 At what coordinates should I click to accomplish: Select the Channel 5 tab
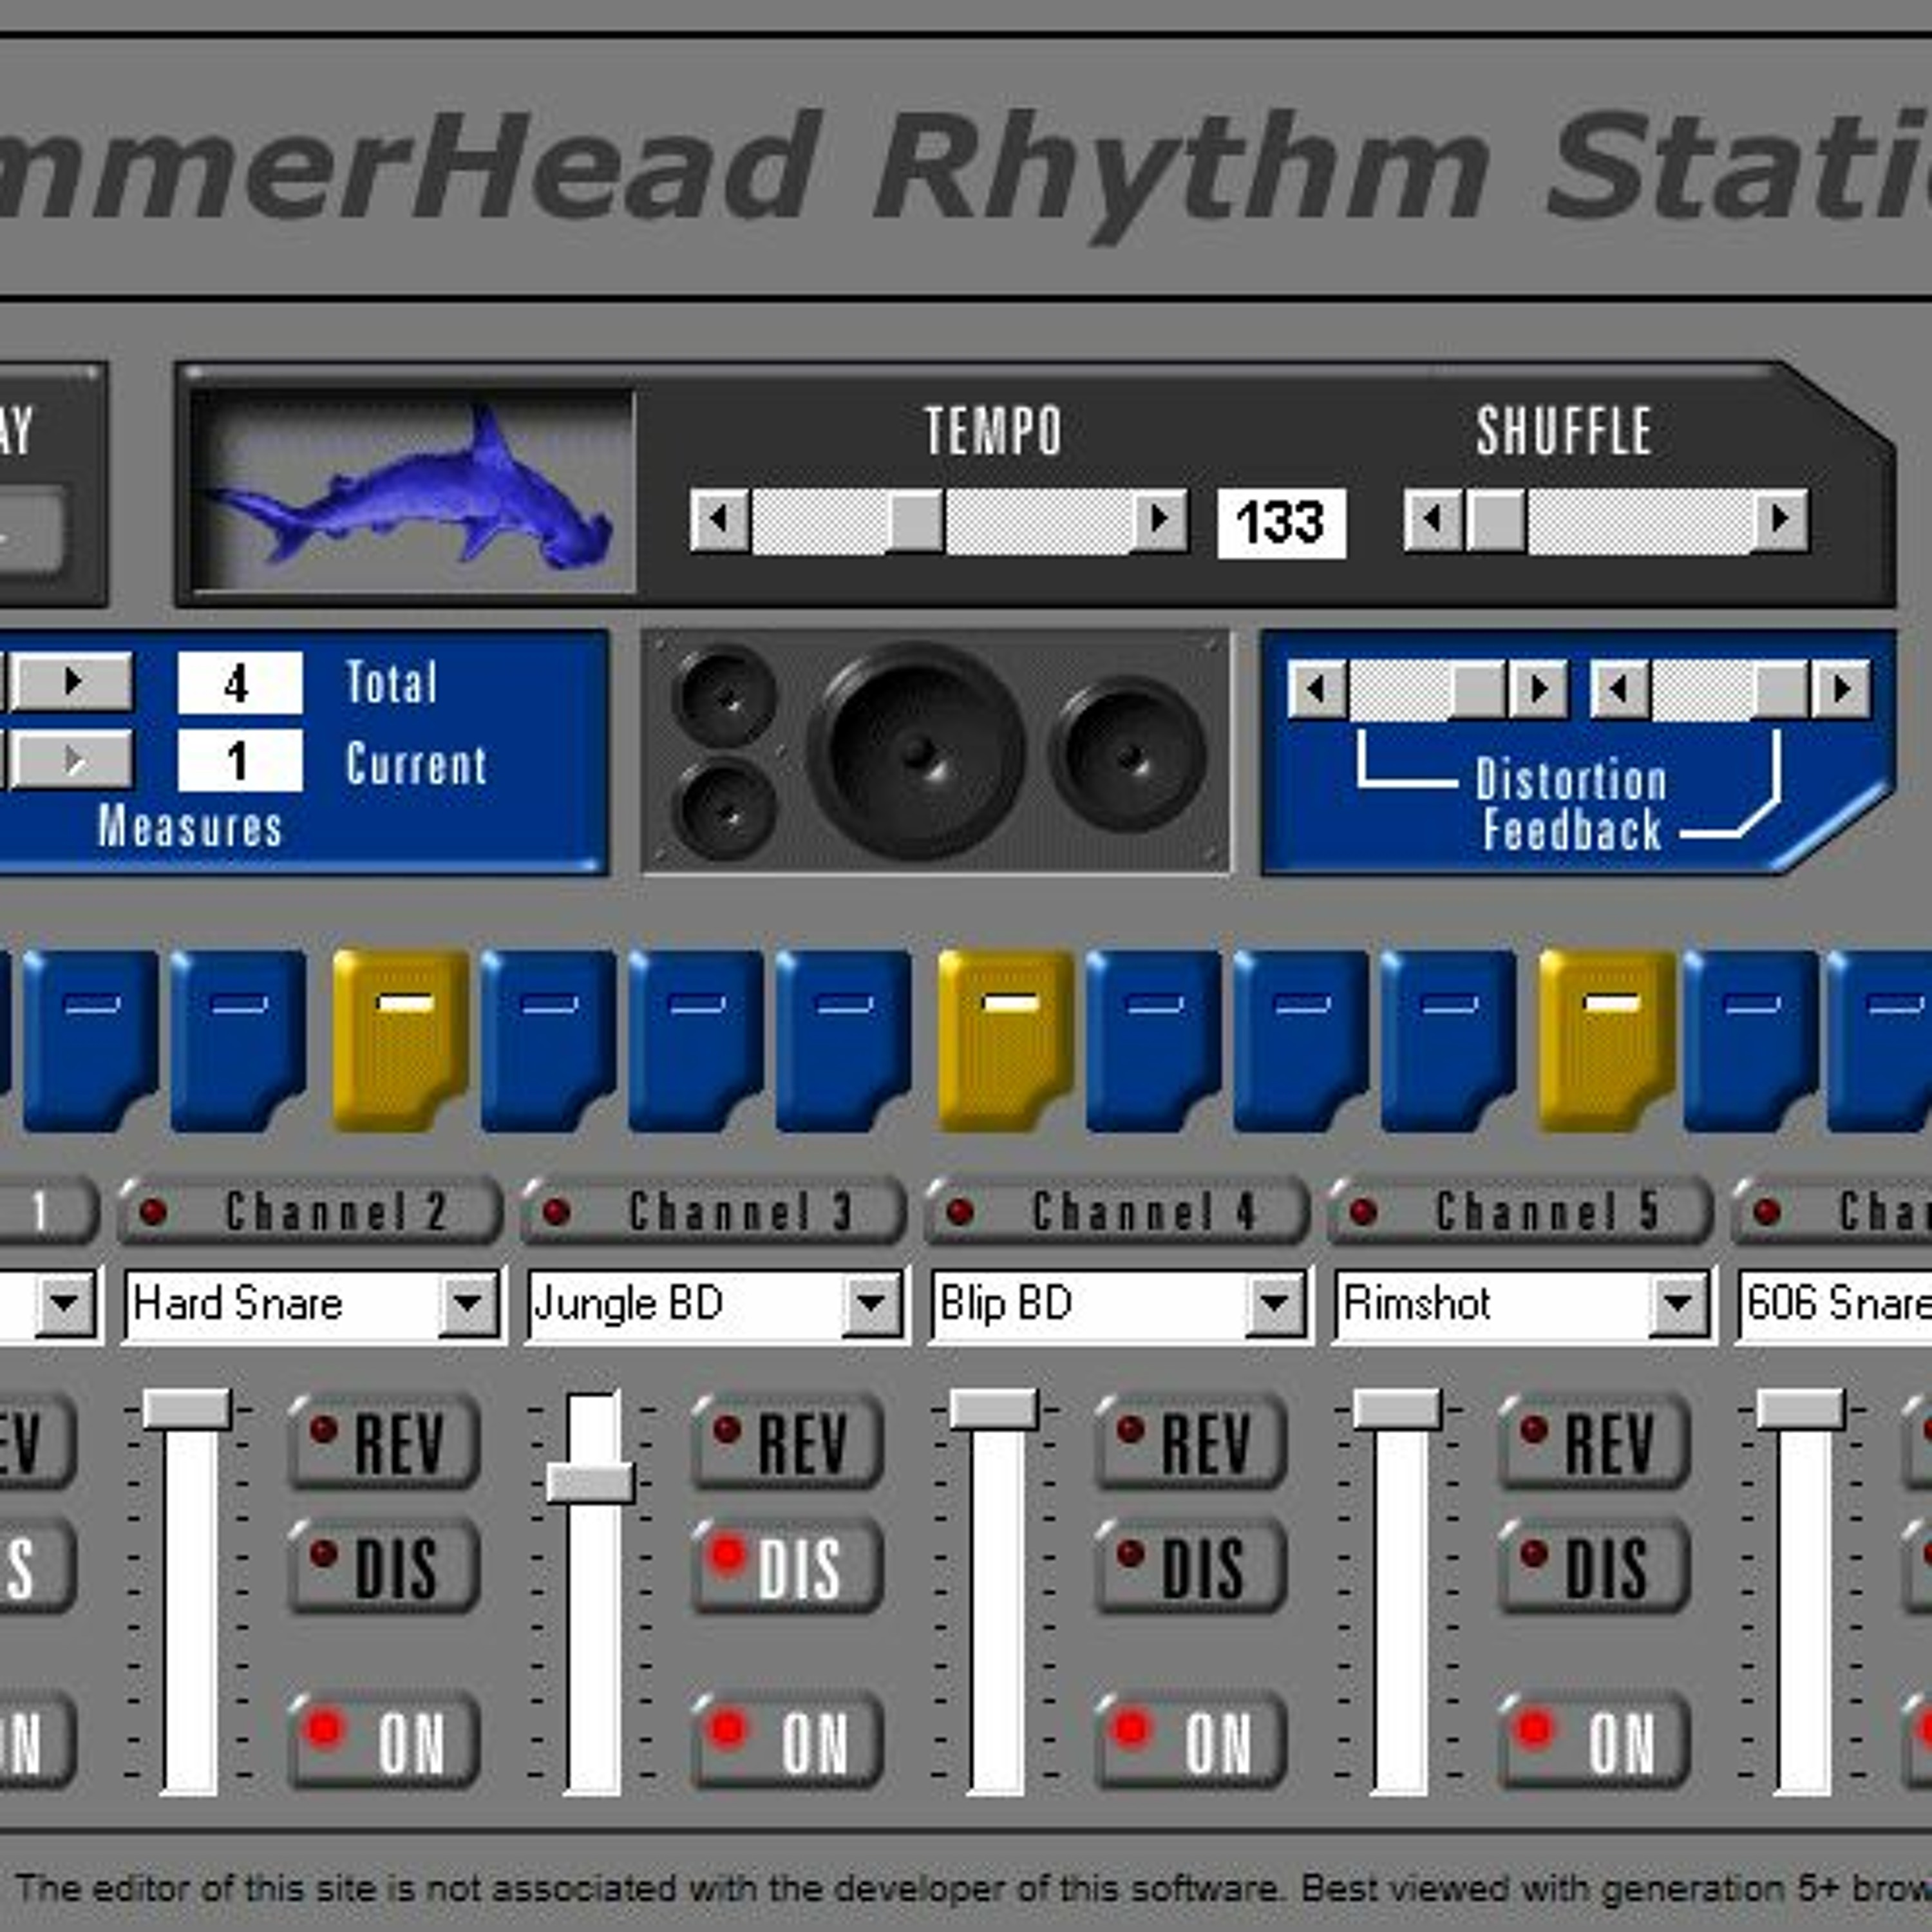tap(1520, 1212)
